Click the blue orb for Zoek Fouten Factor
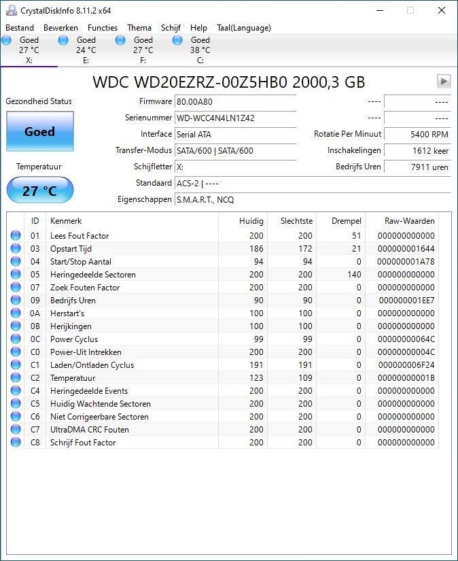The height and width of the screenshot is (561, 458). pos(16,287)
